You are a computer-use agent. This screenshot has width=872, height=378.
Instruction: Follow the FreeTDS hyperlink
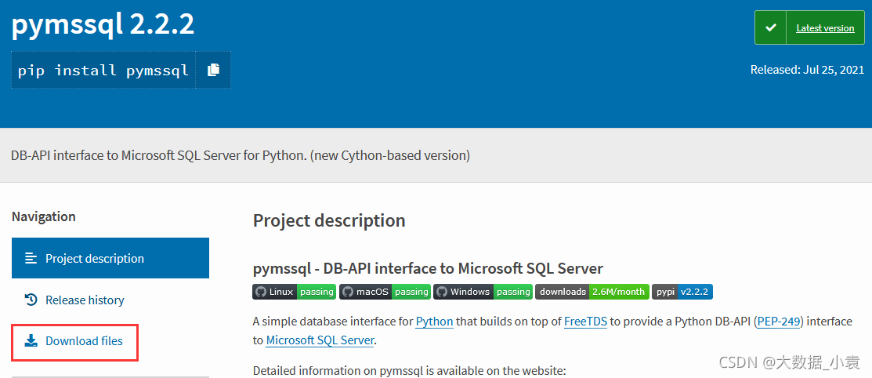coord(585,322)
